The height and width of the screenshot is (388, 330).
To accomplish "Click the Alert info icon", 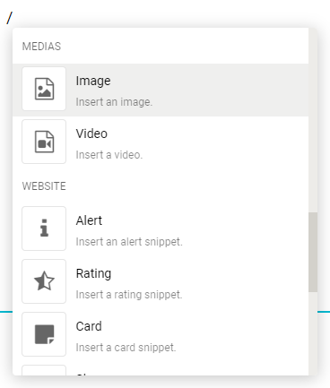I will pos(44,228).
